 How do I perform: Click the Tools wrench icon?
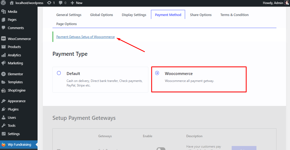click(x=3, y=125)
